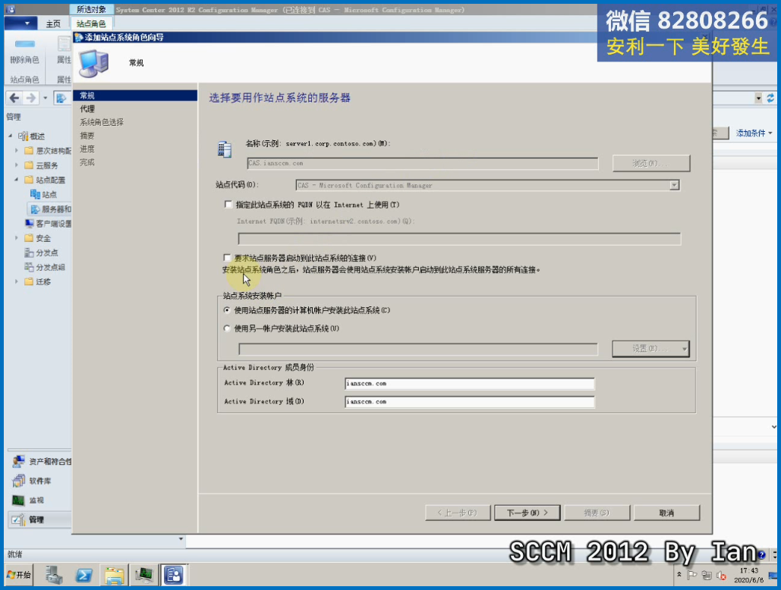Select the 站点配置 folder
The width and height of the screenshot is (781, 590).
tap(45, 180)
